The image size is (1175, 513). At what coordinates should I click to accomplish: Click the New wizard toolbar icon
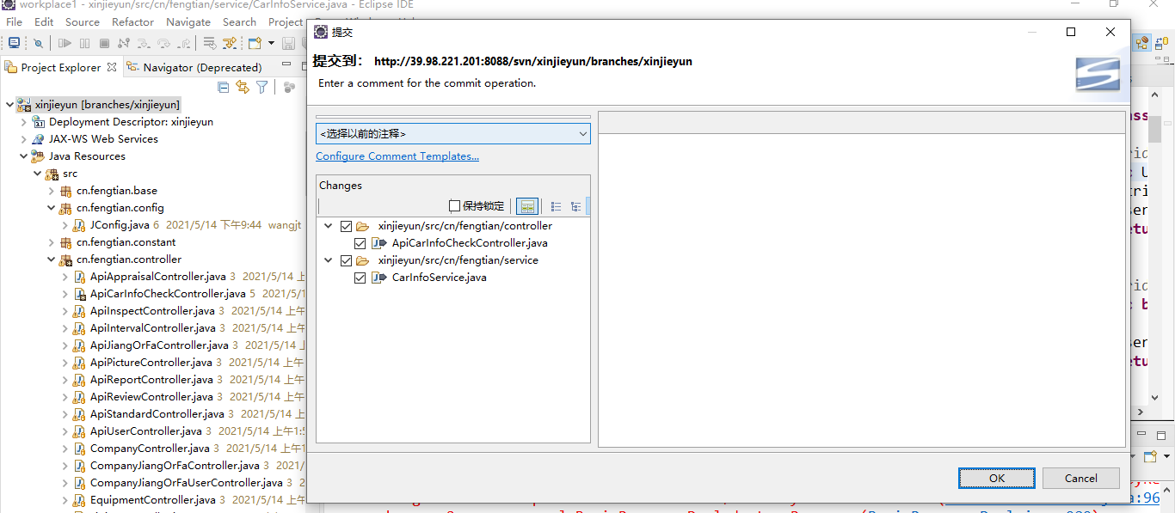pos(255,43)
